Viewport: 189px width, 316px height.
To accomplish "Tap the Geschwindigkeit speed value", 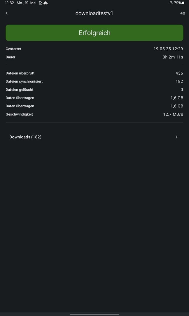I will click(x=173, y=114).
